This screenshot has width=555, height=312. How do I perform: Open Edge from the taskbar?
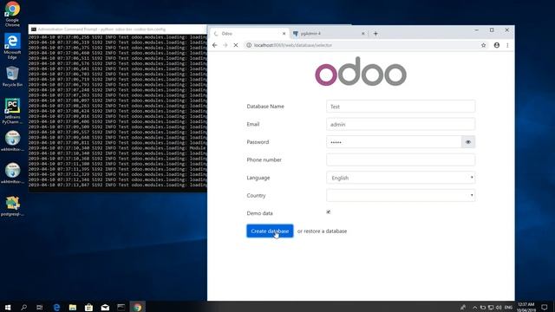tap(56, 307)
